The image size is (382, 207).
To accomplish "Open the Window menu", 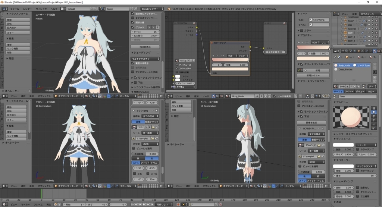I will tap(41, 9).
